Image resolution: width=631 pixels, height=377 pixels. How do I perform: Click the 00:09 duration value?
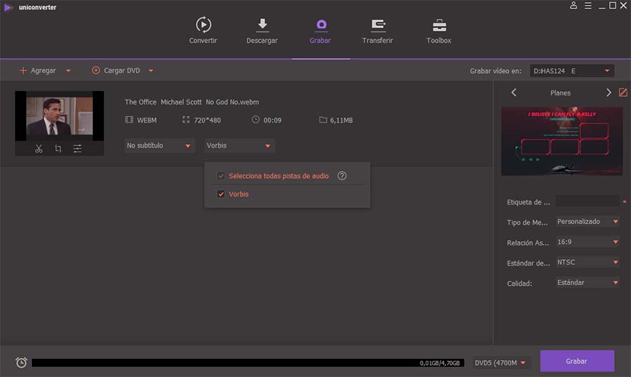coord(273,121)
